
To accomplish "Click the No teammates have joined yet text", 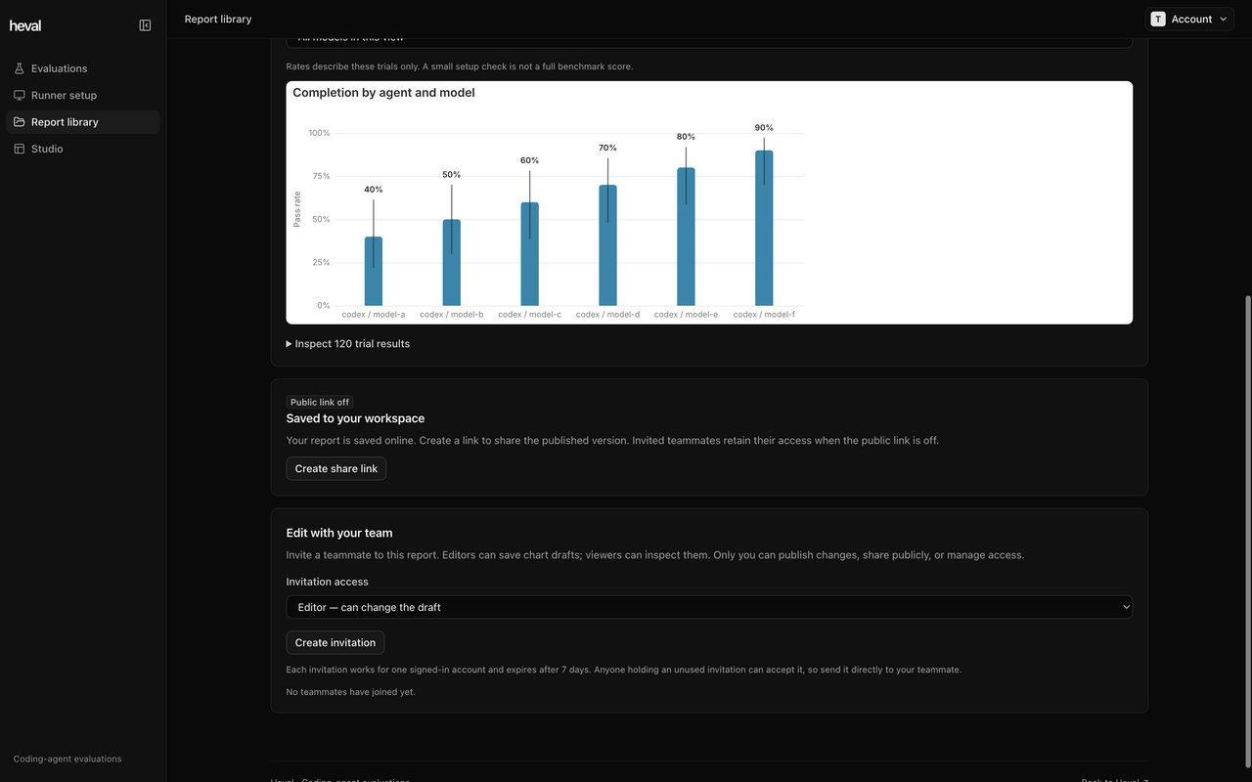I will [x=350, y=692].
